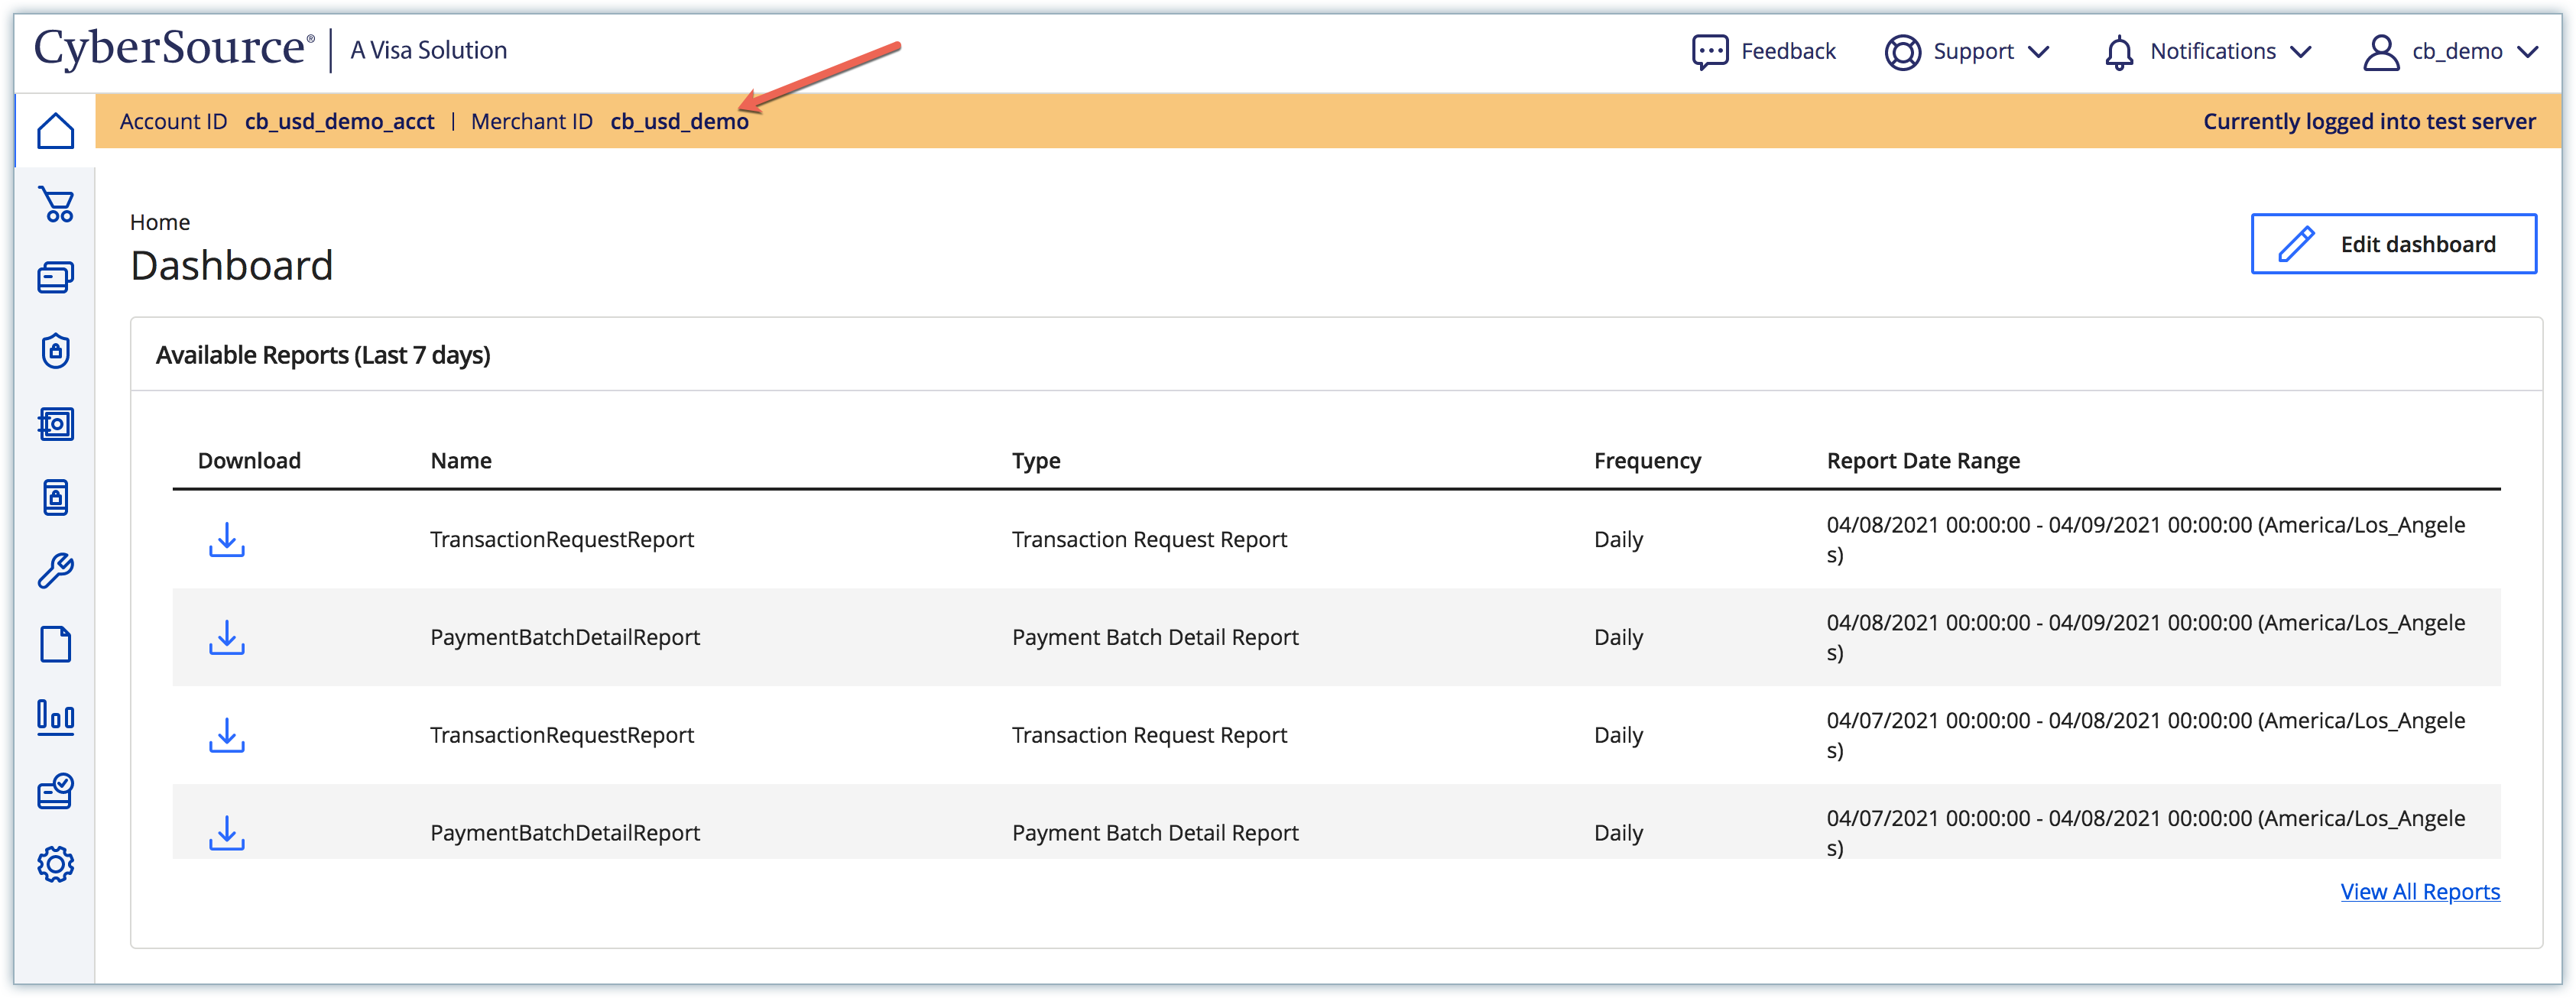
Task: Open the bar chart analytics icon
Action: (56, 717)
